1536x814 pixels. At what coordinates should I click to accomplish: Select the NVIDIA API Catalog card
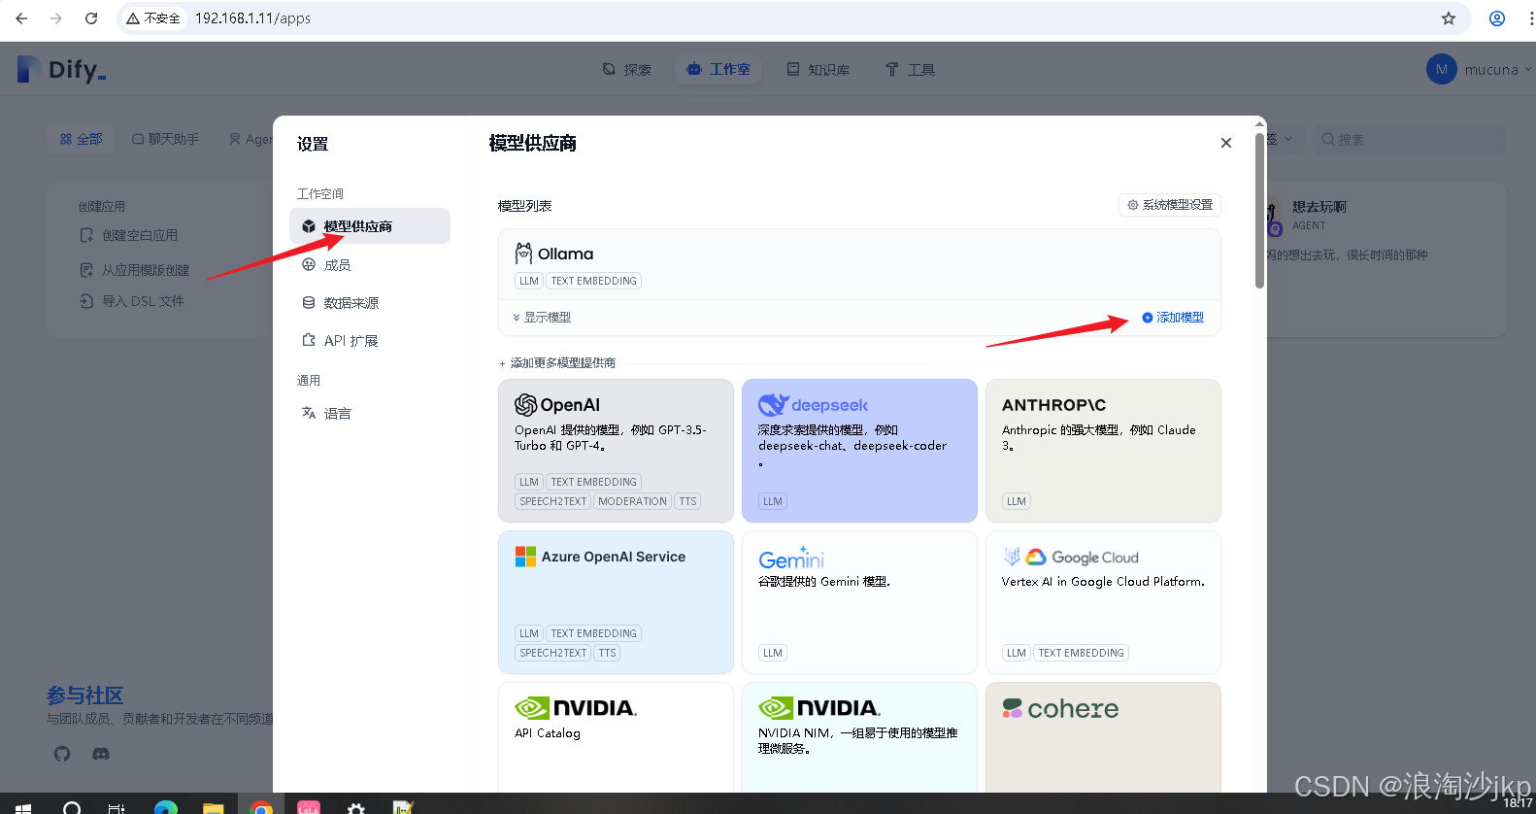coord(616,738)
